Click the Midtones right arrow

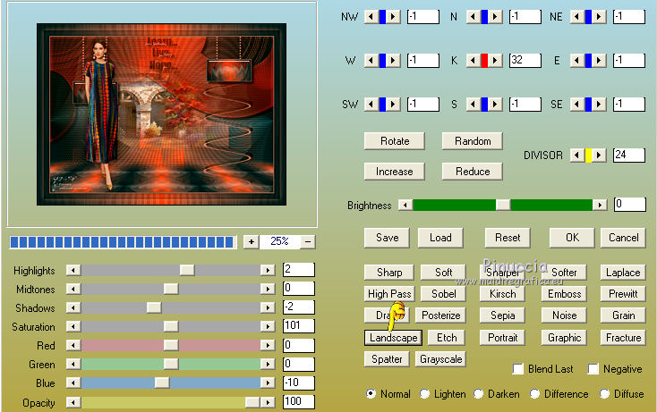pyautogui.click(x=268, y=289)
